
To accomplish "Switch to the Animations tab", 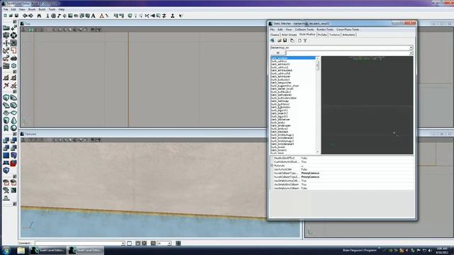I will click(x=348, y=35).
